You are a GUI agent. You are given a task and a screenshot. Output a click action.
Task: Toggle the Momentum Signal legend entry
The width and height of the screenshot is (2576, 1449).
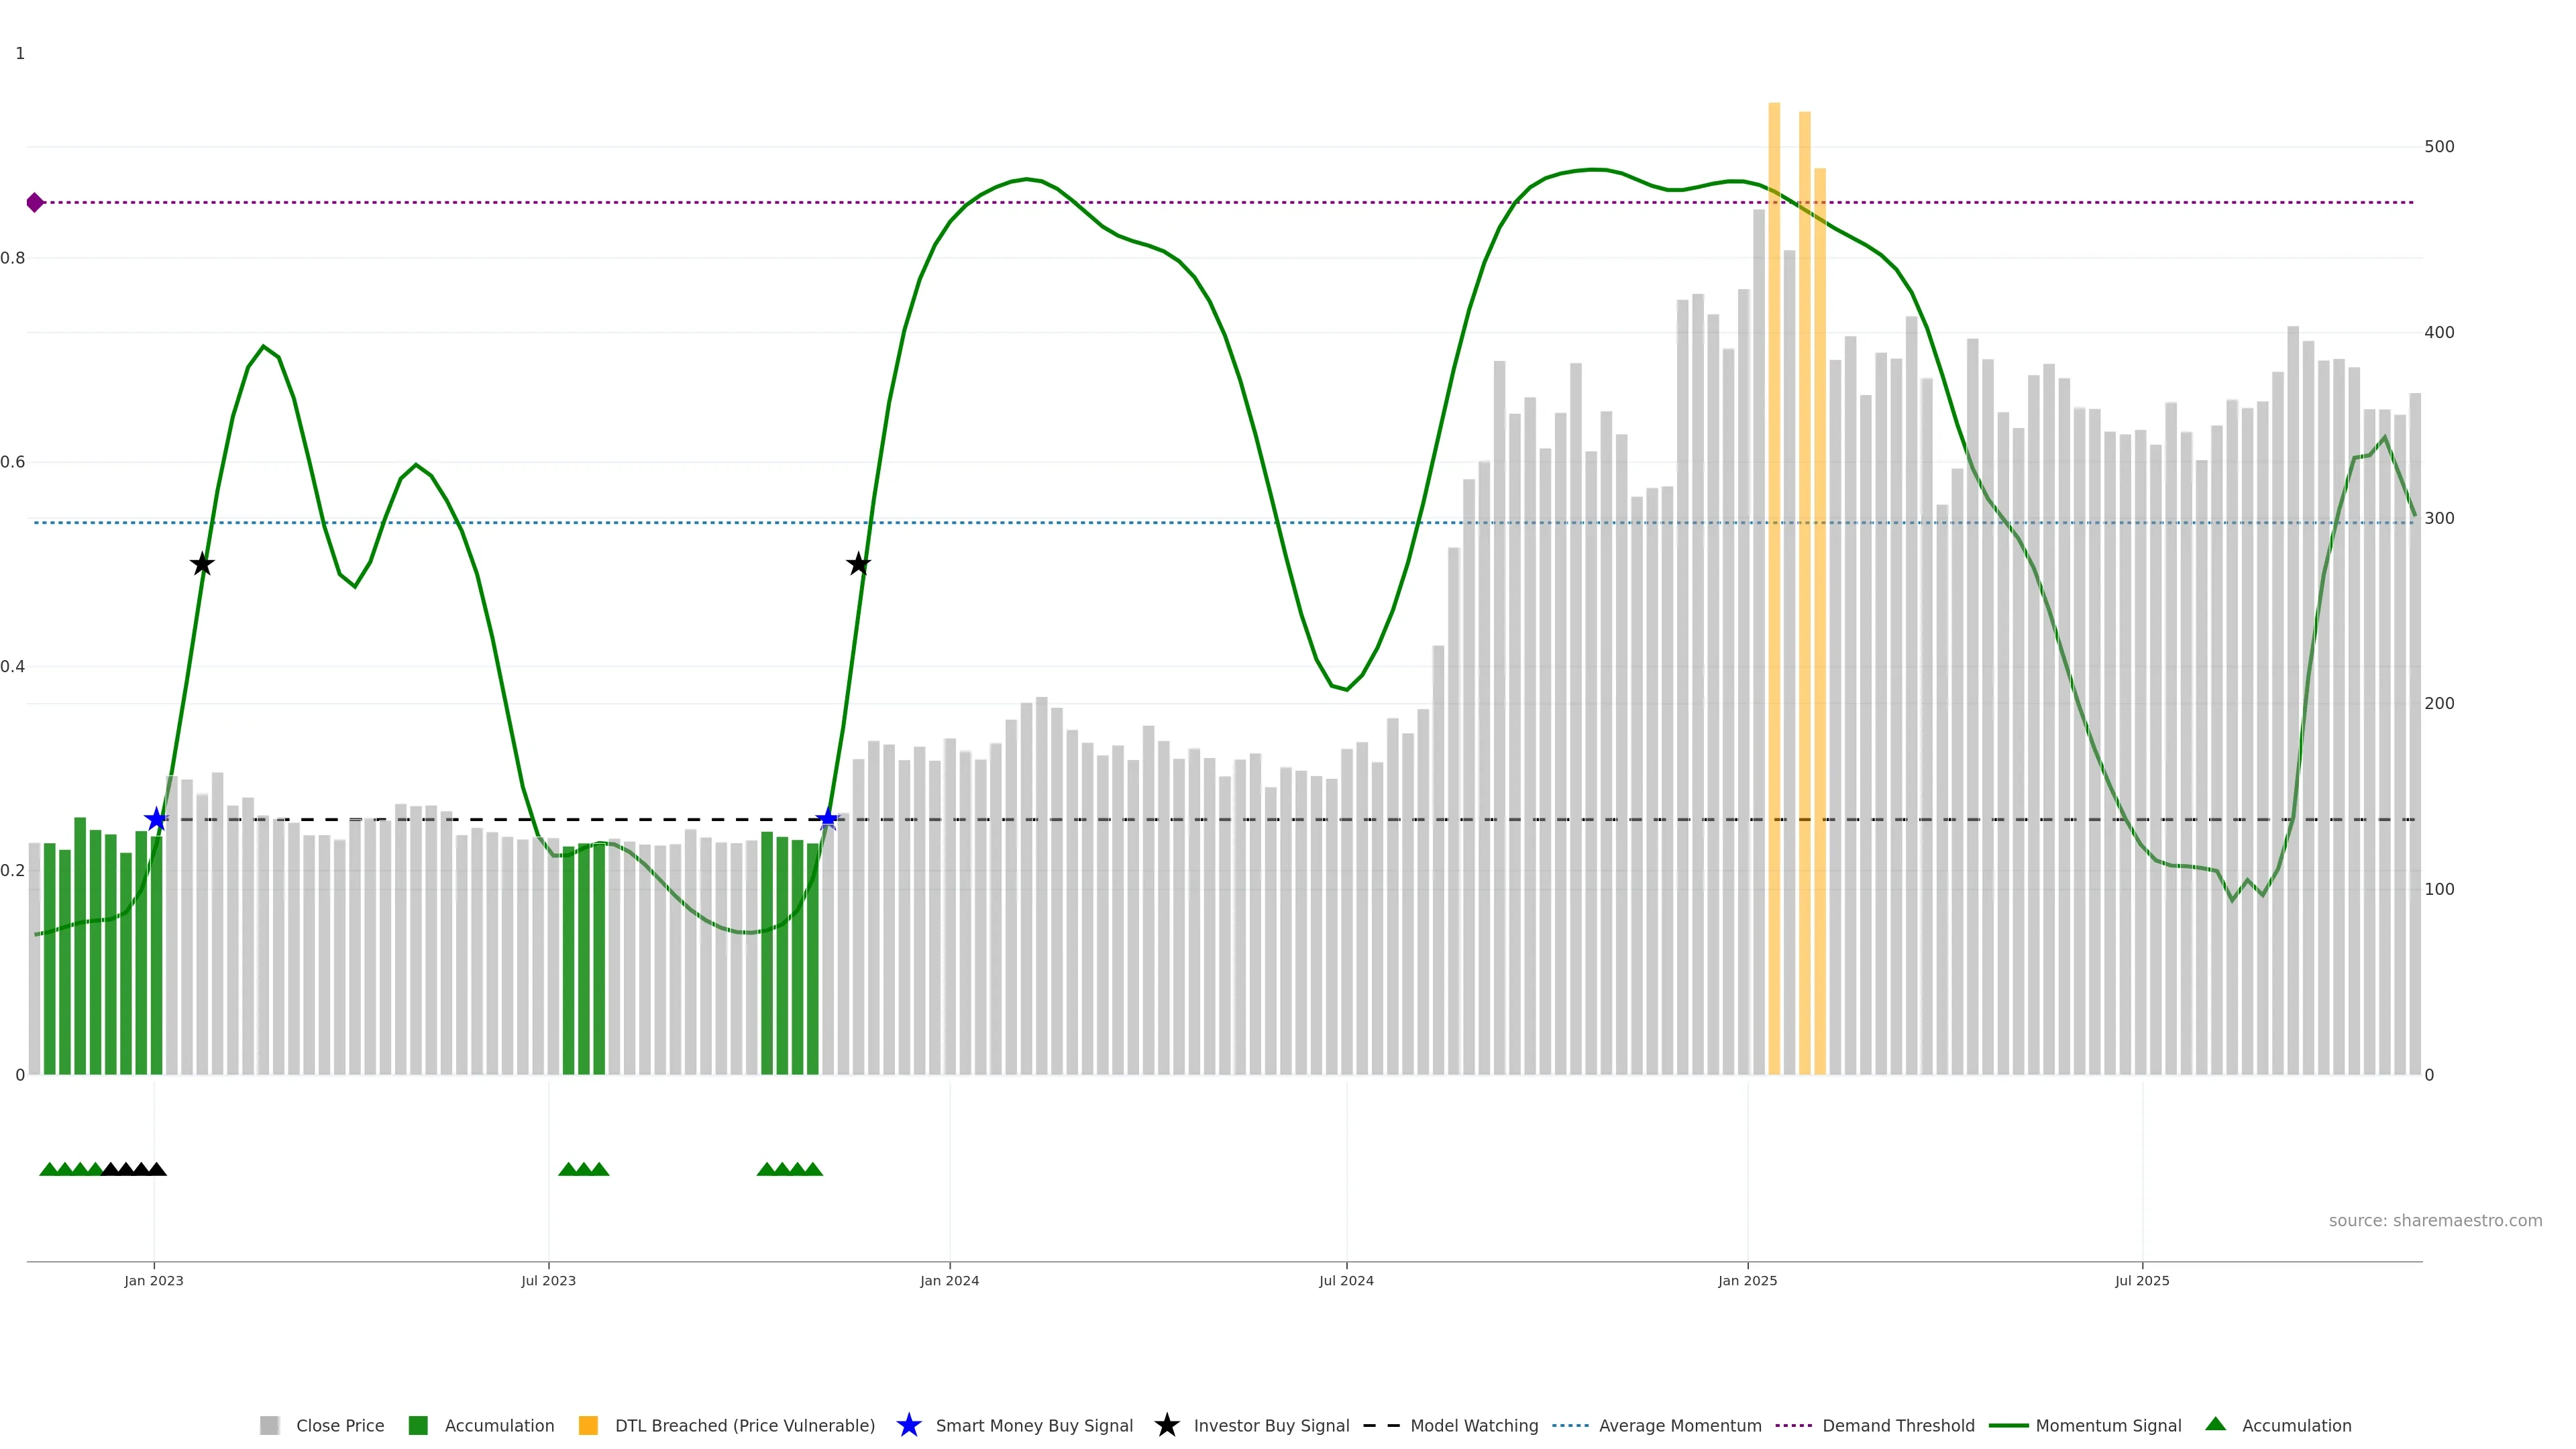click(2108, 1425)
